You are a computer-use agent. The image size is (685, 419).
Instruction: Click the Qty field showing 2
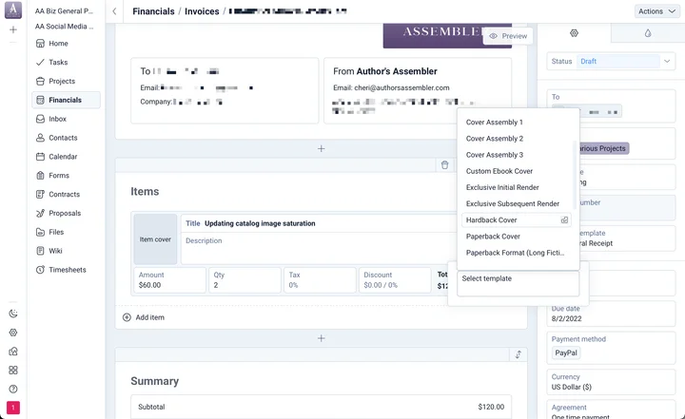(244, 280)
